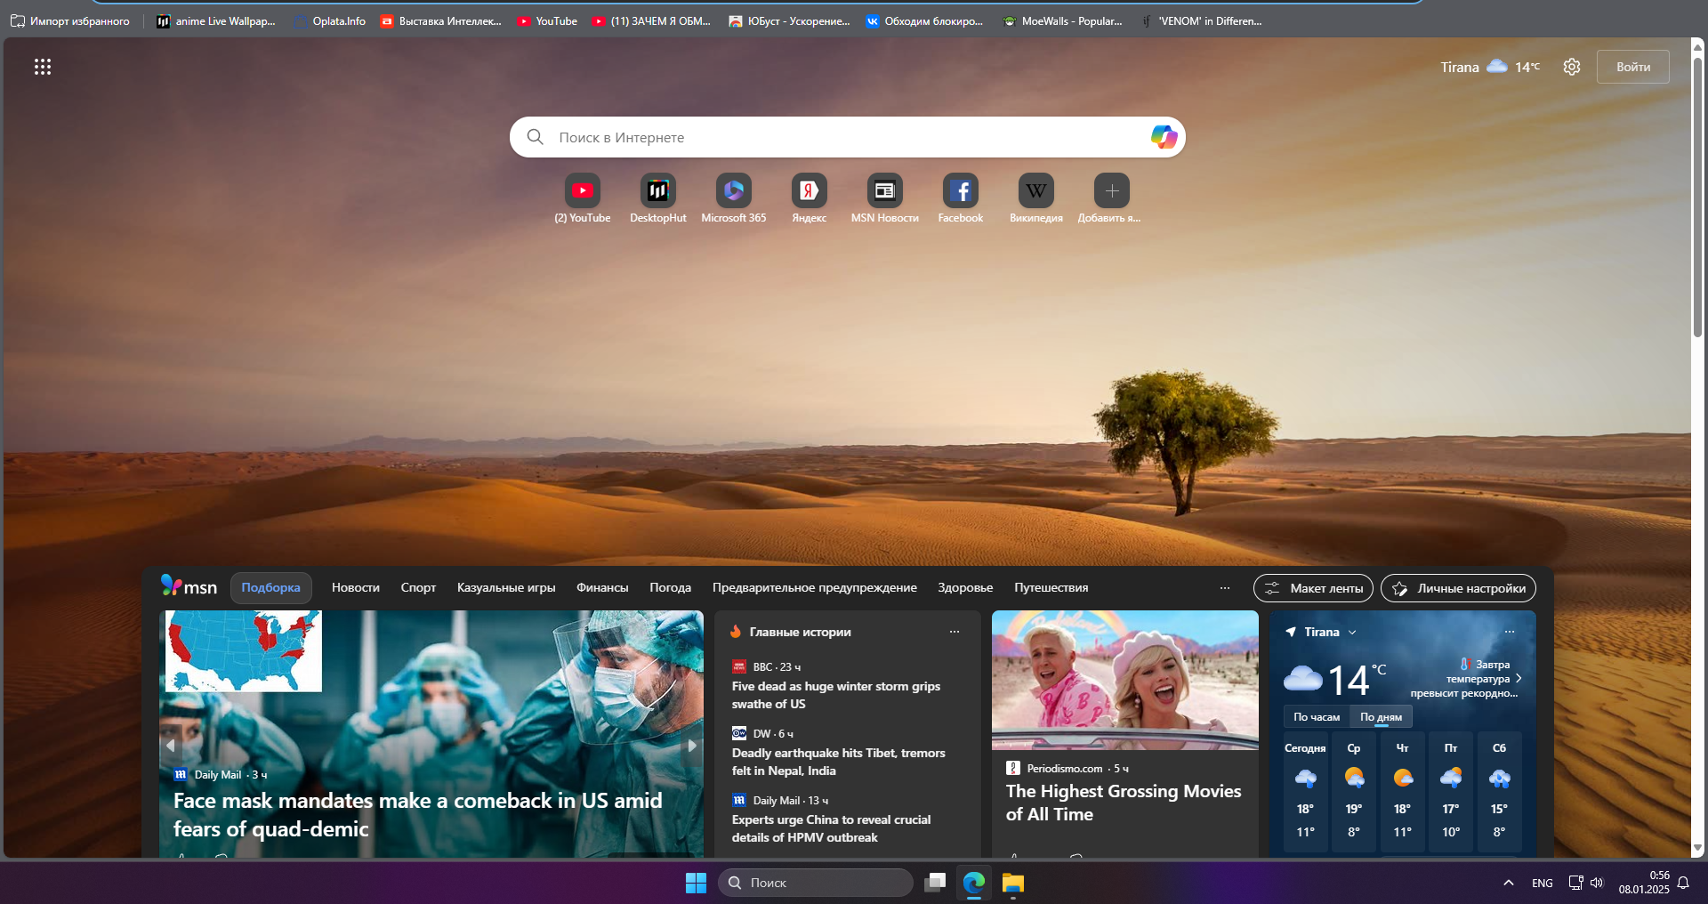Select the Погода feed tab
The width and height of the screenshot is (1708, 904).
click(670, 588)
